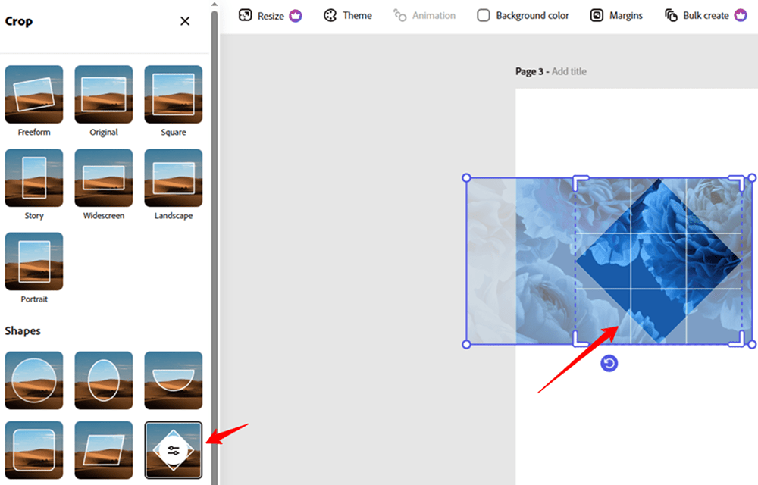Click the top-left image resize handle
The height and width of the screenshot is (485, 758).
466,178
